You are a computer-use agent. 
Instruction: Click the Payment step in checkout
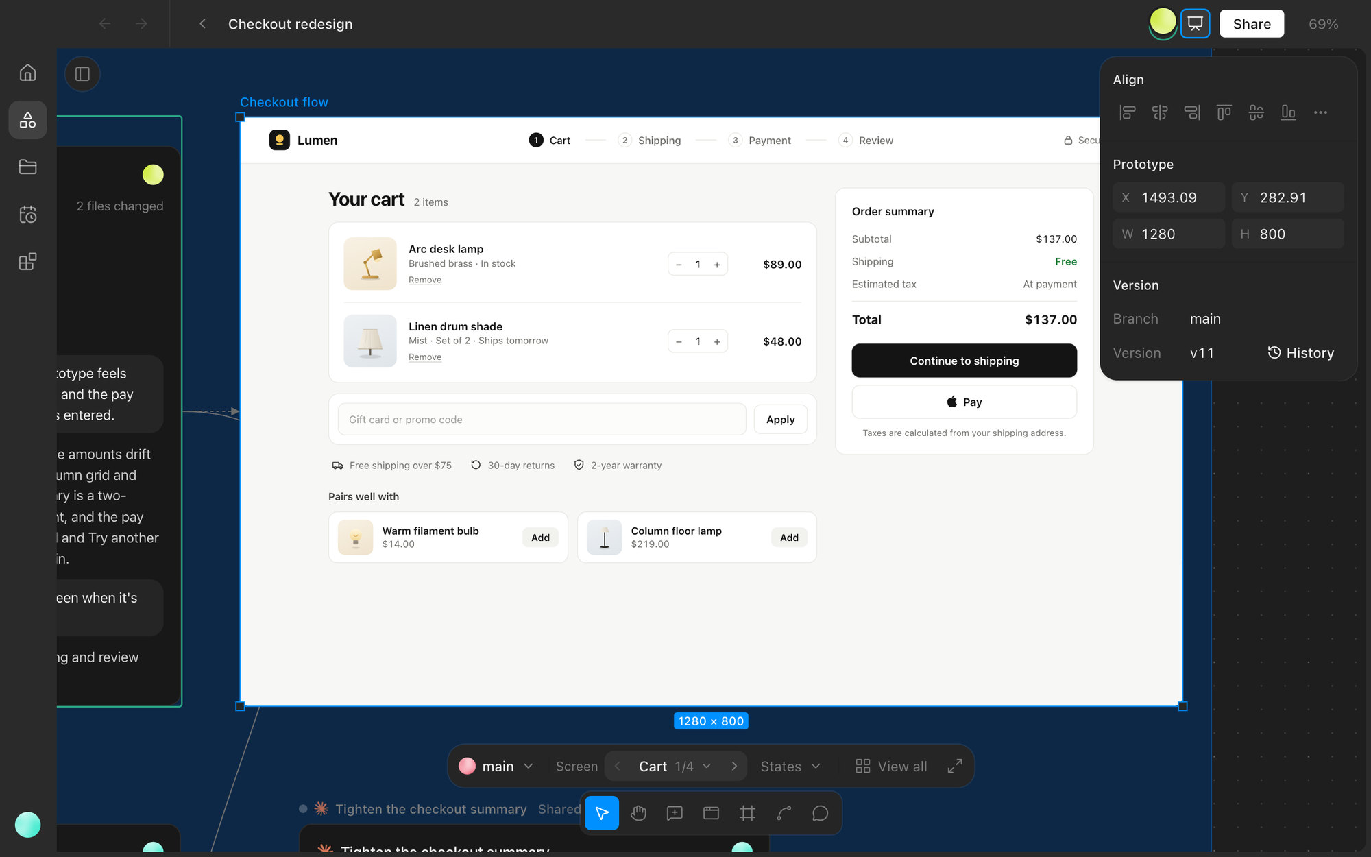tap(760, 141)
